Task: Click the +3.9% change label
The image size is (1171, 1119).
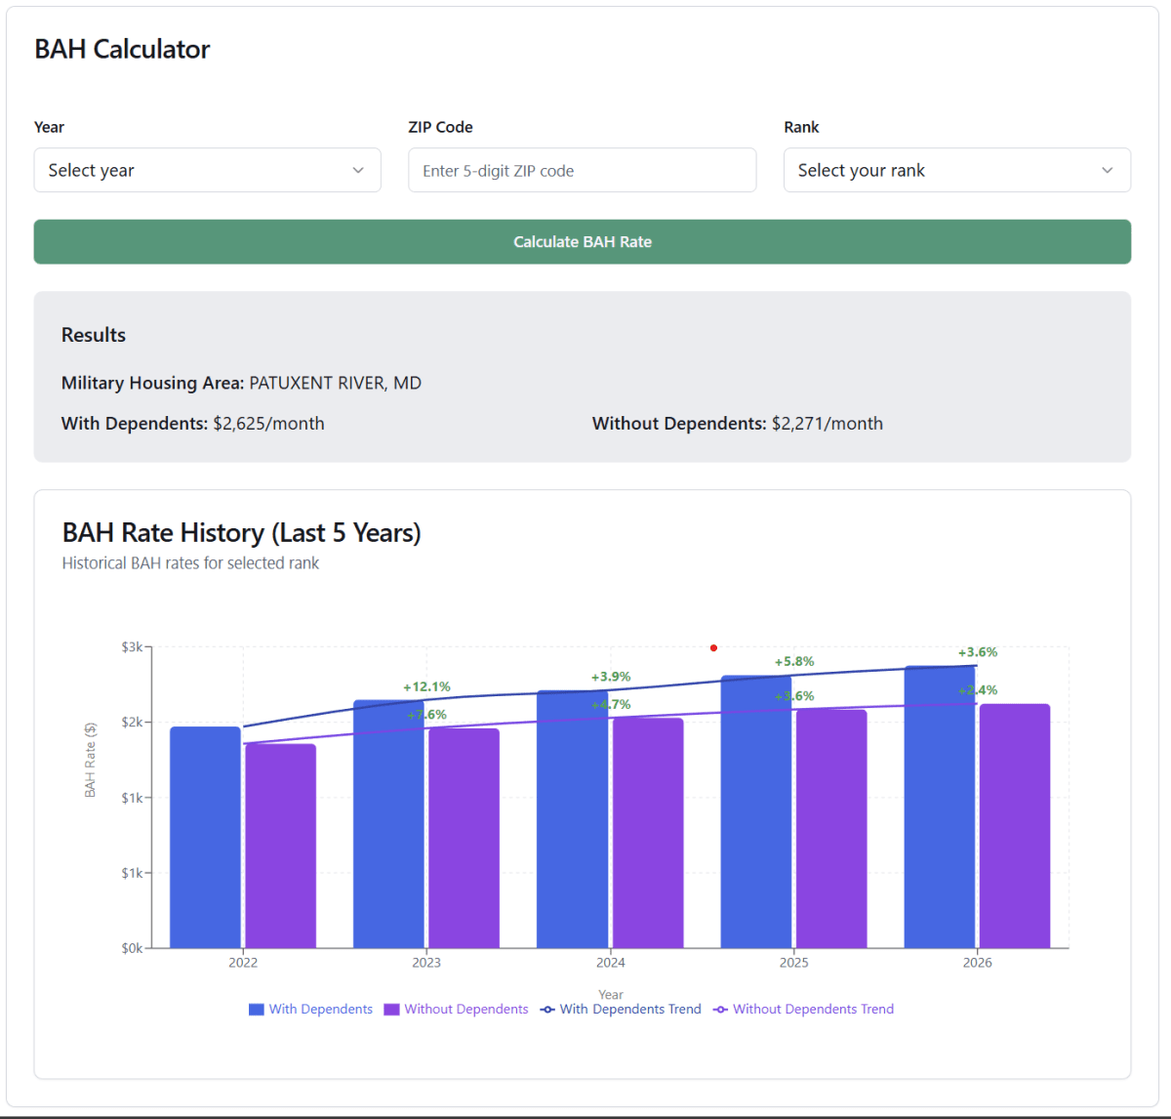Action: click(x=611, y=677)
